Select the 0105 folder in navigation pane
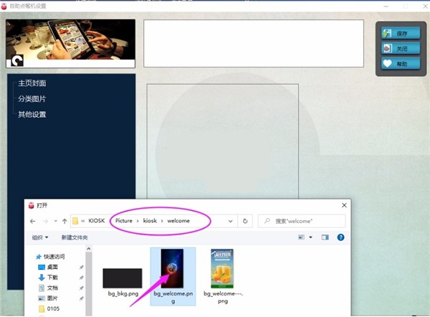 49,309
